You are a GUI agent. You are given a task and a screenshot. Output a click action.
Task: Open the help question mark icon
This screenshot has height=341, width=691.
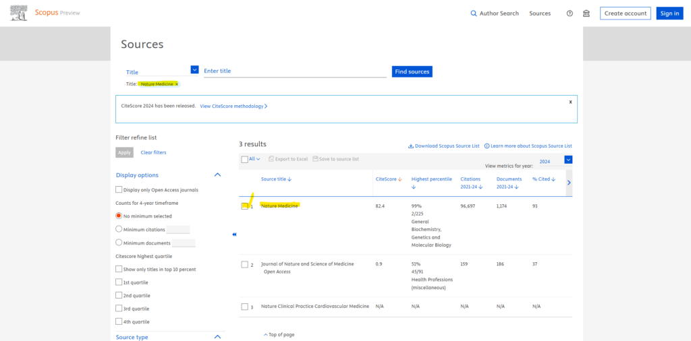(x=570, y=13)
